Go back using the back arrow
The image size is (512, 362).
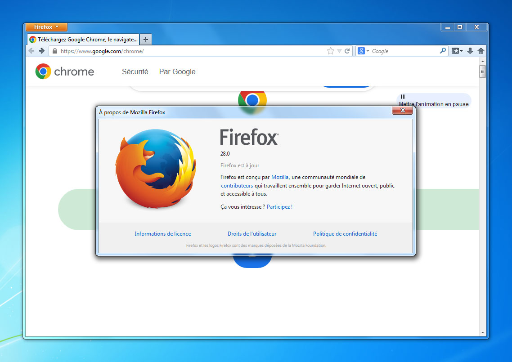[31, 51]
